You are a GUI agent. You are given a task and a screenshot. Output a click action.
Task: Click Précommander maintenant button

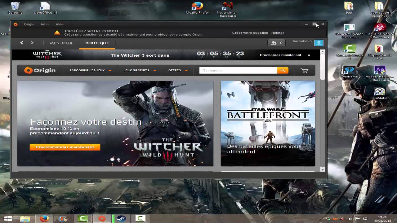(x=65, y=147)
